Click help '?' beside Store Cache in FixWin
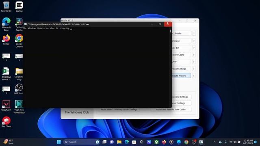The image size is (260, 146). click(194, 55)
